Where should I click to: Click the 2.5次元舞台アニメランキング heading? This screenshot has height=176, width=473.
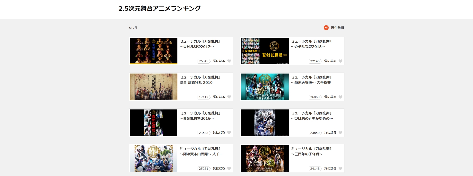point(160,8)
